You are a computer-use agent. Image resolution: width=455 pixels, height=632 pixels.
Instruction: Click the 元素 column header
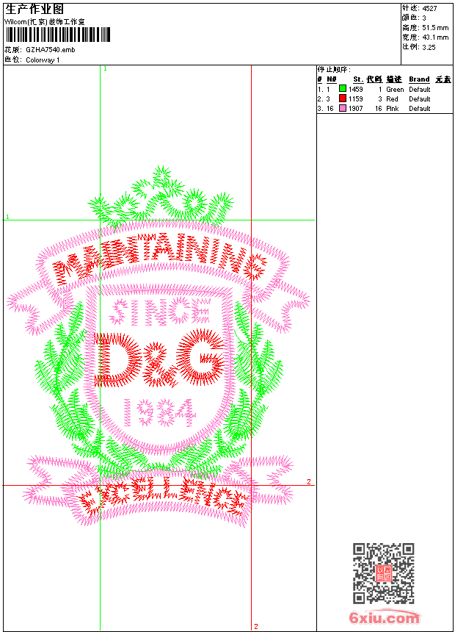[443, 79]
